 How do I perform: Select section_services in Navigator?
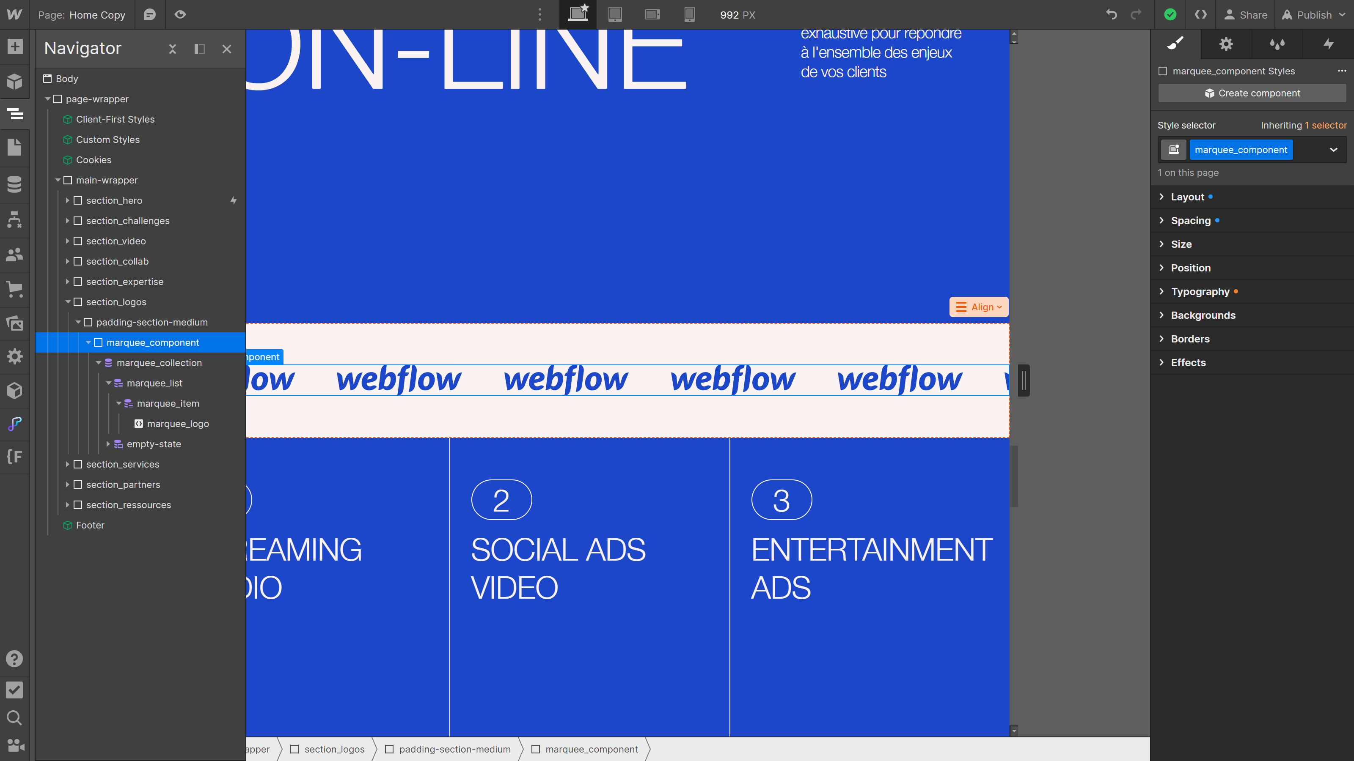pos(122,464)
